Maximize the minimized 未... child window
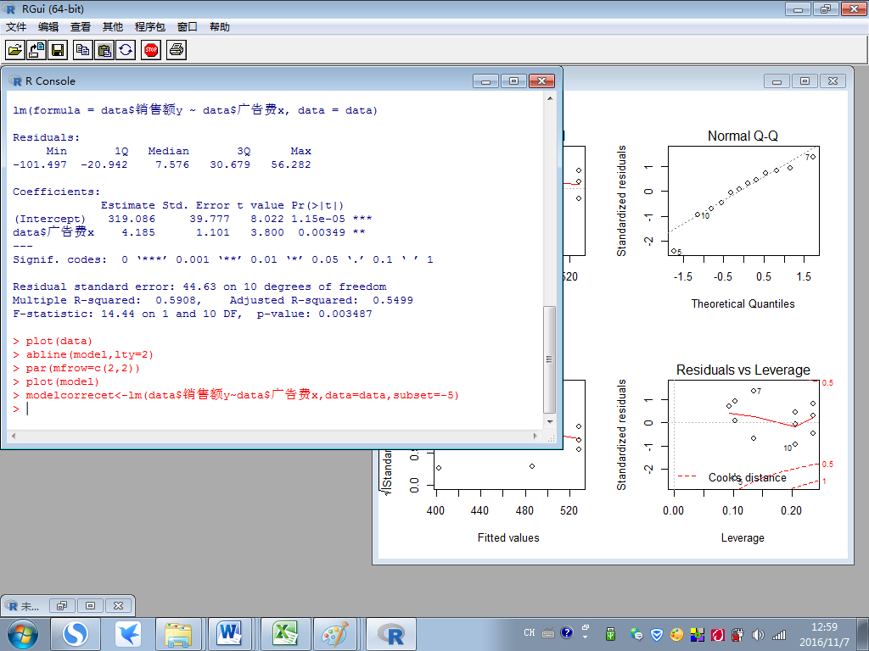Screen dimensions: 869x651 (x=90, y=605)
